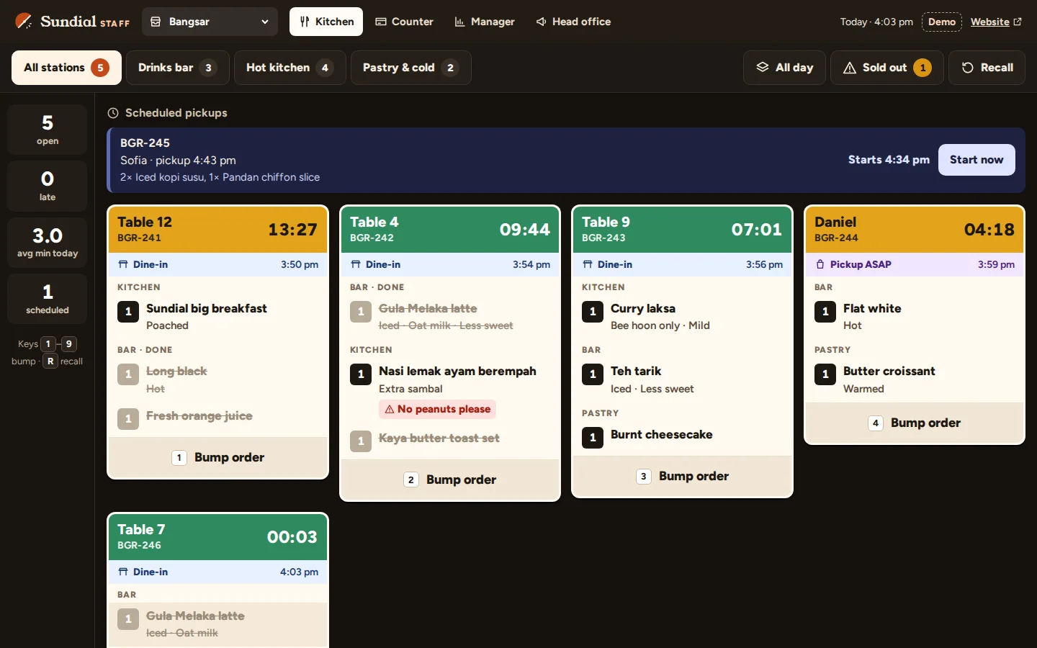The width and height of the screenshot is (1037, 648).
Task: Click the Scheduled pickups clock icon
Action: point(113,113)
